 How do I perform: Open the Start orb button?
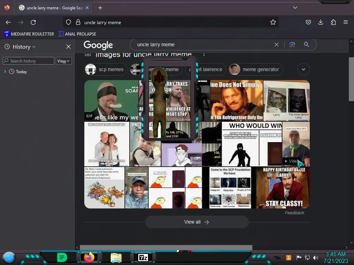9,257
